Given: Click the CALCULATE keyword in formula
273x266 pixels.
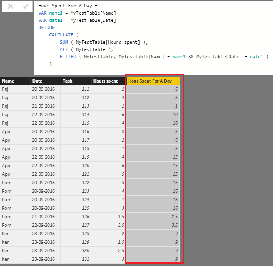Looking at the screenshot, I should coord(61,35).
